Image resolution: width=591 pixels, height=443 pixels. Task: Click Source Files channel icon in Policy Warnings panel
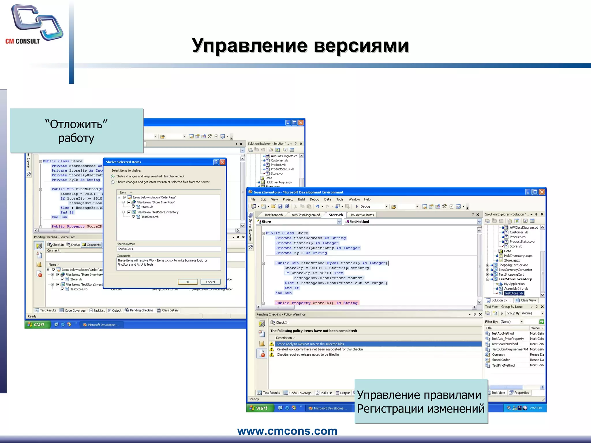click(x=262, y=324)
